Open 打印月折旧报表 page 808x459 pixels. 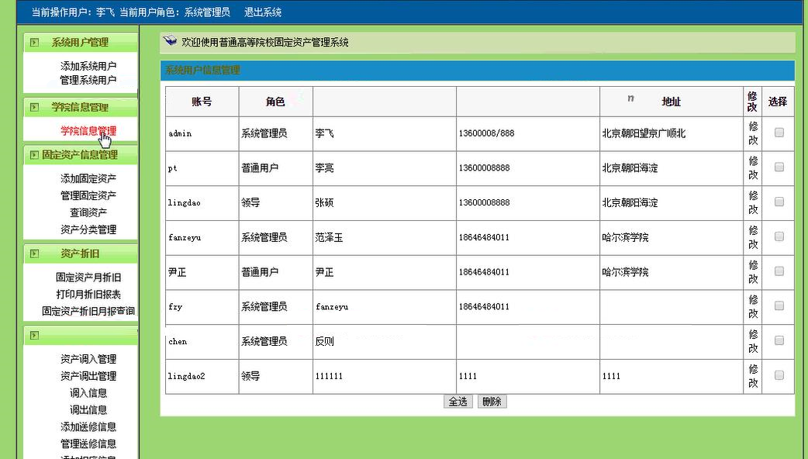(x=88, y=294)
